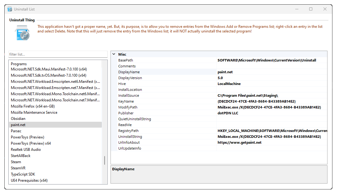Viewport: 338px width, 195px height.
Task: Maximize the Uninstall List window
Action: [311, 9]
